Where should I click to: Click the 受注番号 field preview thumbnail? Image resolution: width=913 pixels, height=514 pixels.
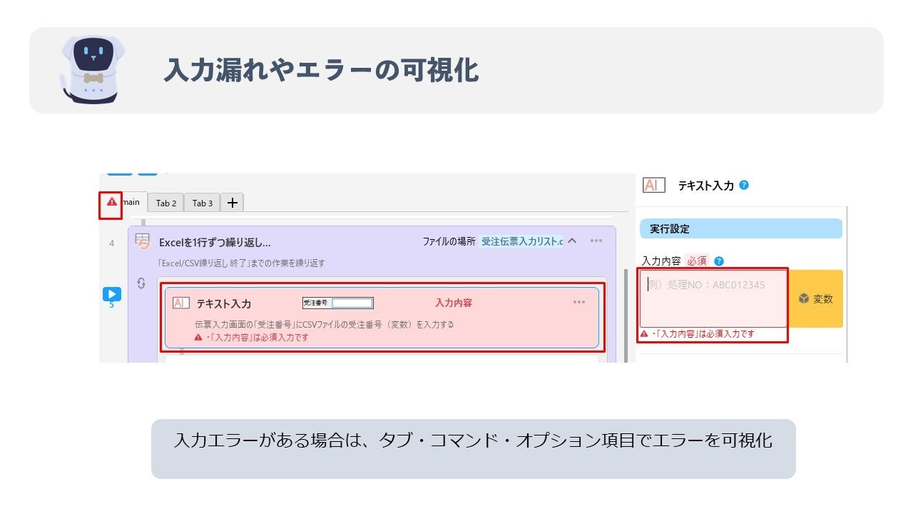tap(337, 303)
